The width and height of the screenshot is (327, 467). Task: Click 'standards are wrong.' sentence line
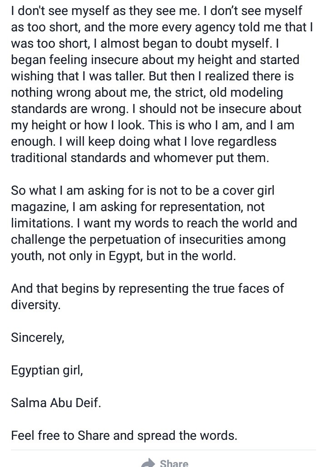[x=156, y=108]
